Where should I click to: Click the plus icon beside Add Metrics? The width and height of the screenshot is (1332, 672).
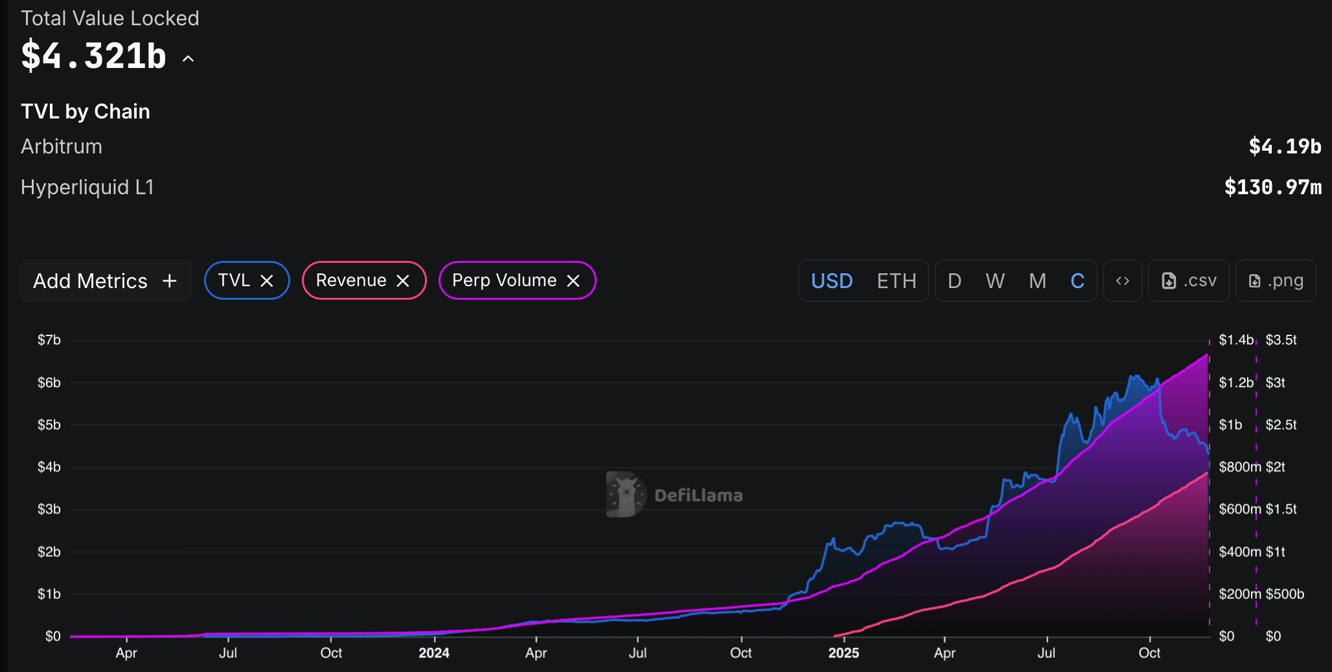tap(170, 281)
